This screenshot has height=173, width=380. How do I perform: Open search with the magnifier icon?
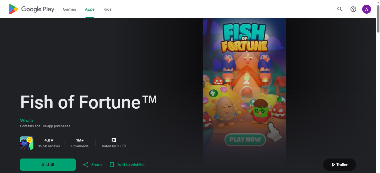coord(340,9)
